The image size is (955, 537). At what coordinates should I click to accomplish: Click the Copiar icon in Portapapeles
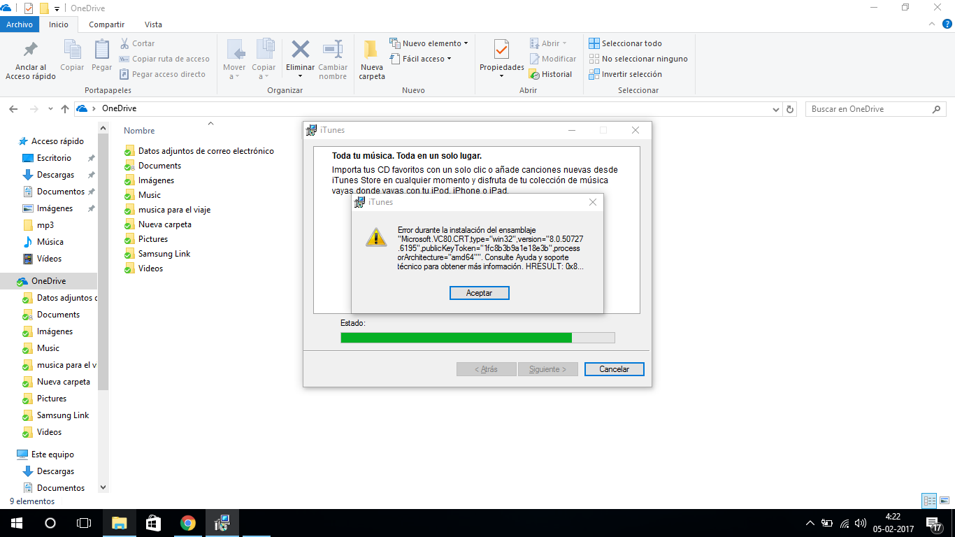pos(72,55)
